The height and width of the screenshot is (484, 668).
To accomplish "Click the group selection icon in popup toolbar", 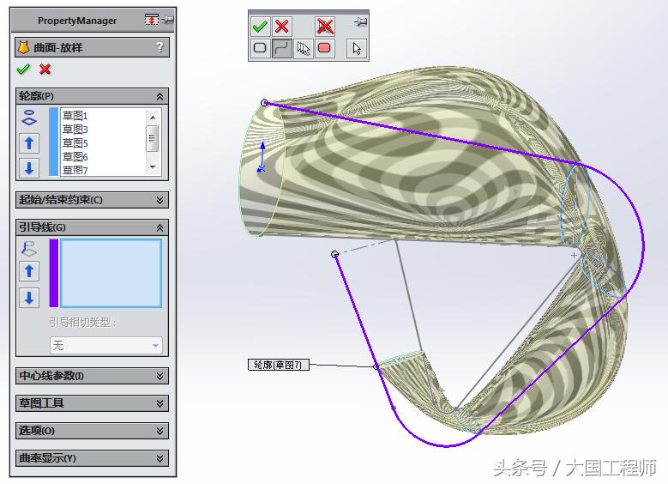I will click(303, 48).
